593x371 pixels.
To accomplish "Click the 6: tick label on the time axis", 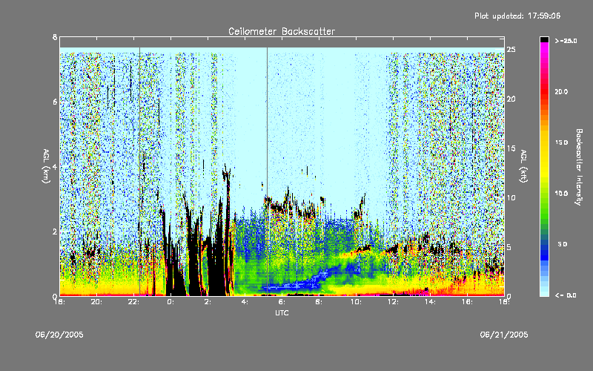I will [282, 302].
